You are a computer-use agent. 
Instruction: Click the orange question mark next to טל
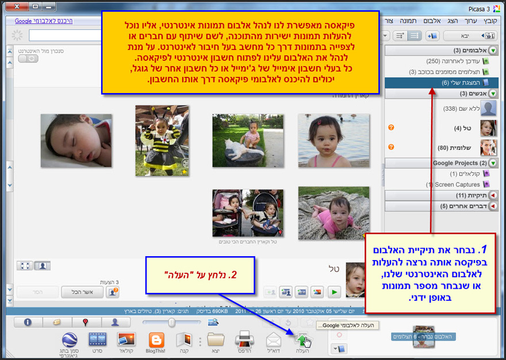(391, 127)
